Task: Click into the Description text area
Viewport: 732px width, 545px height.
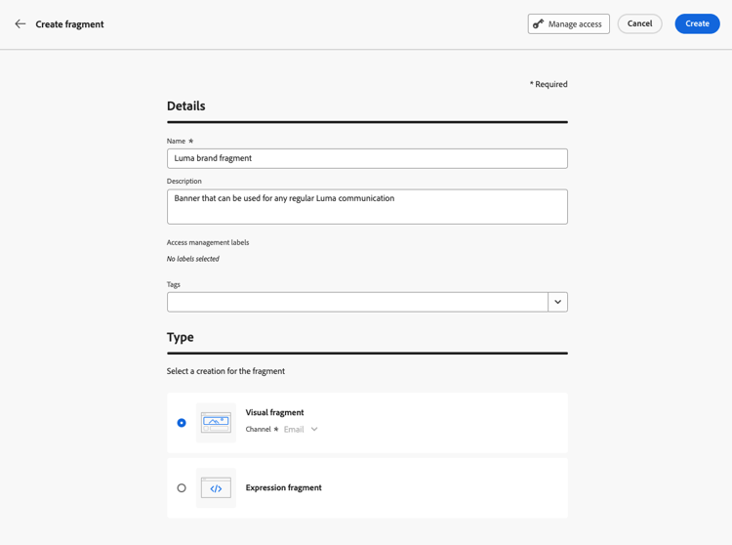Action: 367,207
